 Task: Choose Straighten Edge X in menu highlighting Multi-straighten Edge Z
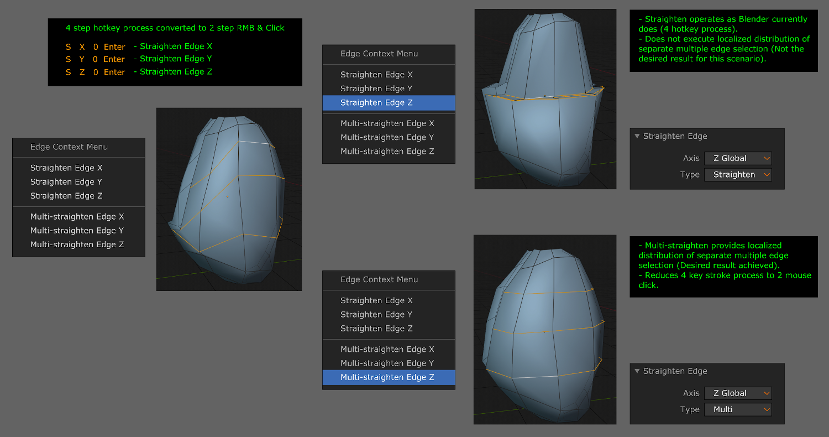[389, 300]
